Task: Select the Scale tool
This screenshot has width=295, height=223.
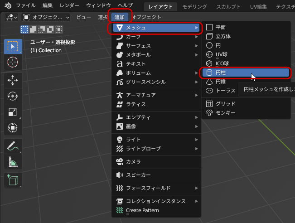Action: (13, 112)
